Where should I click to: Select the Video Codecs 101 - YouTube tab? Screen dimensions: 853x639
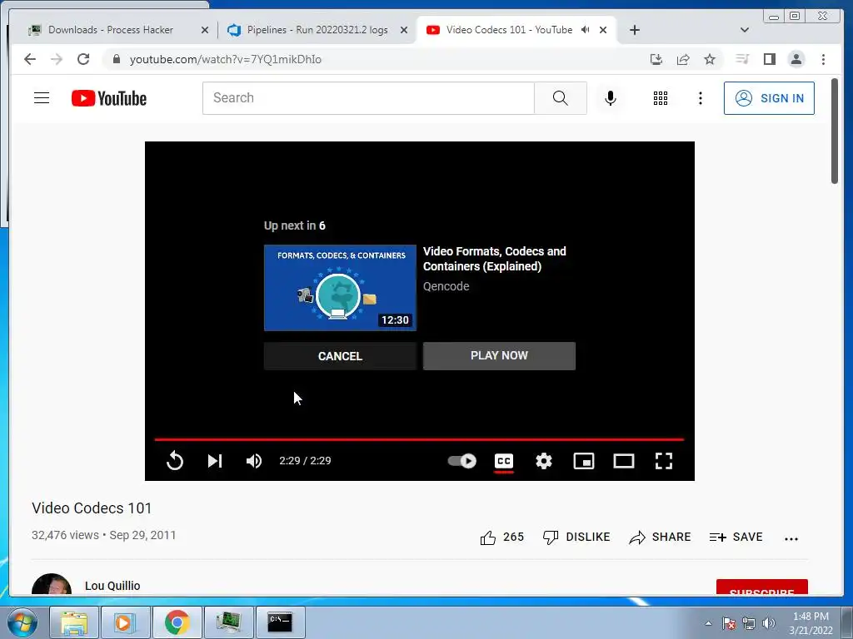coord(509,30)
